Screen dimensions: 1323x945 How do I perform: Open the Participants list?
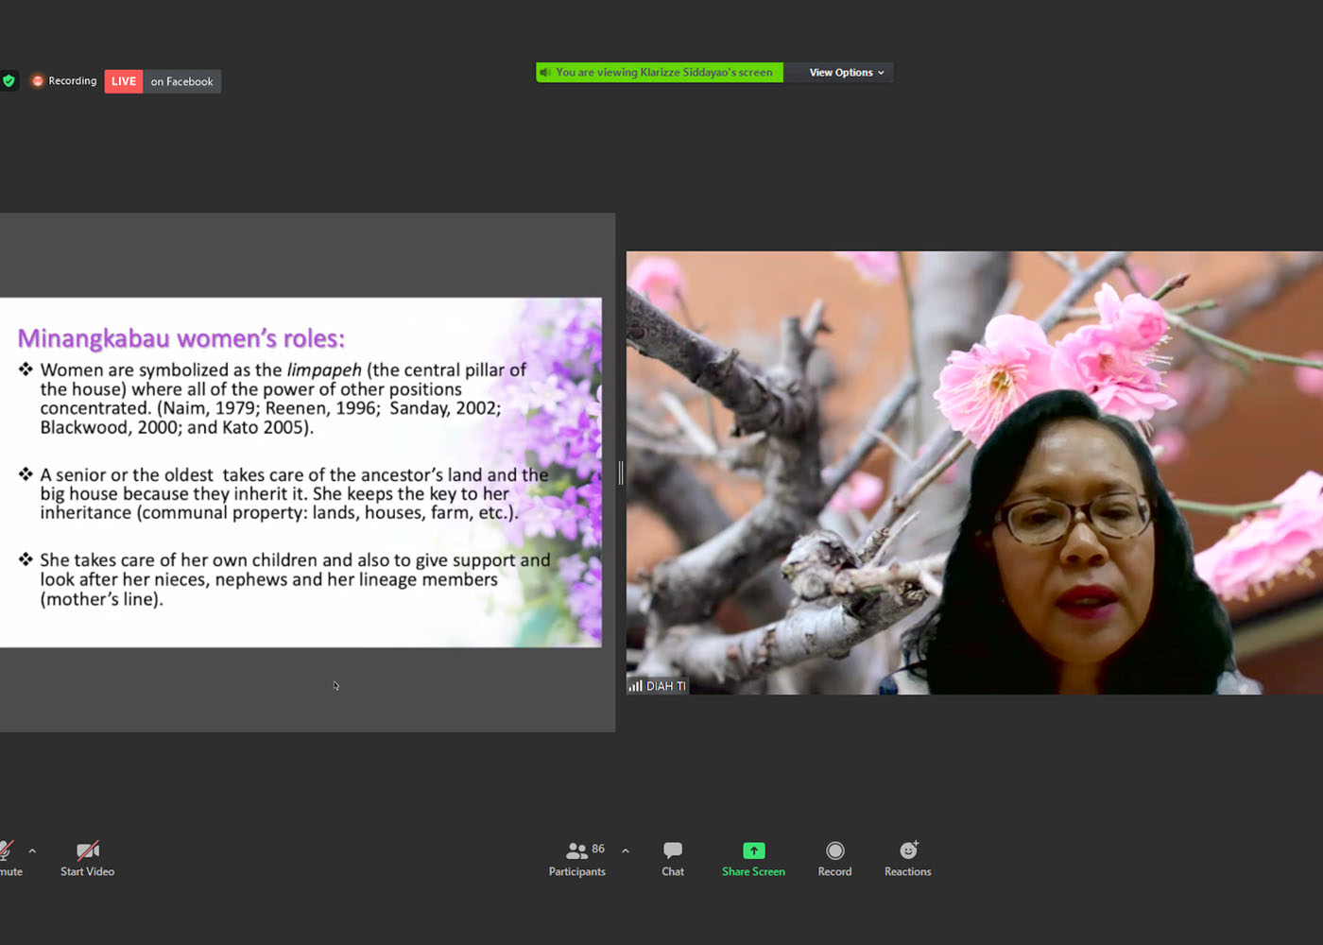(x=576, y=858)
